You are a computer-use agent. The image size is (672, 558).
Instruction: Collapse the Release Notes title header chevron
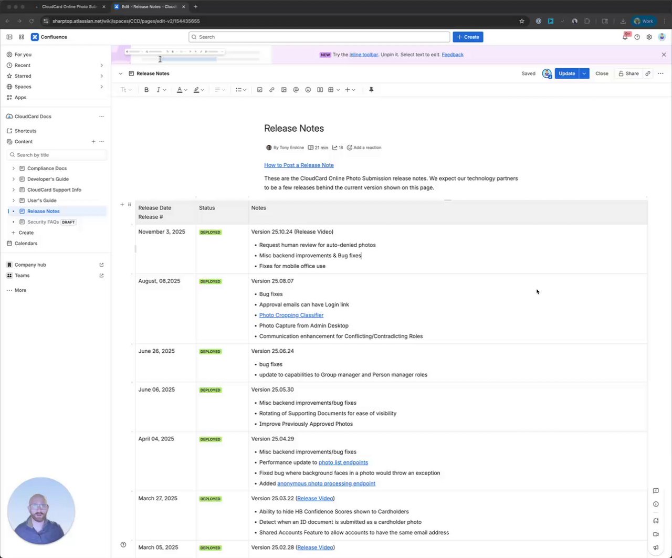[120, 73]
